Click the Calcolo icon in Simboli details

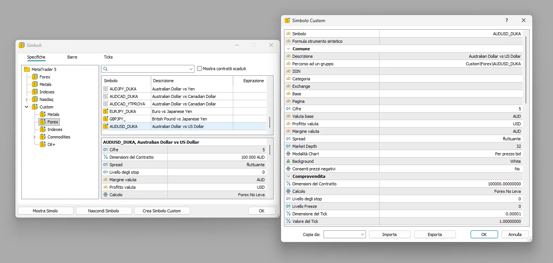(x=105, y=195)
